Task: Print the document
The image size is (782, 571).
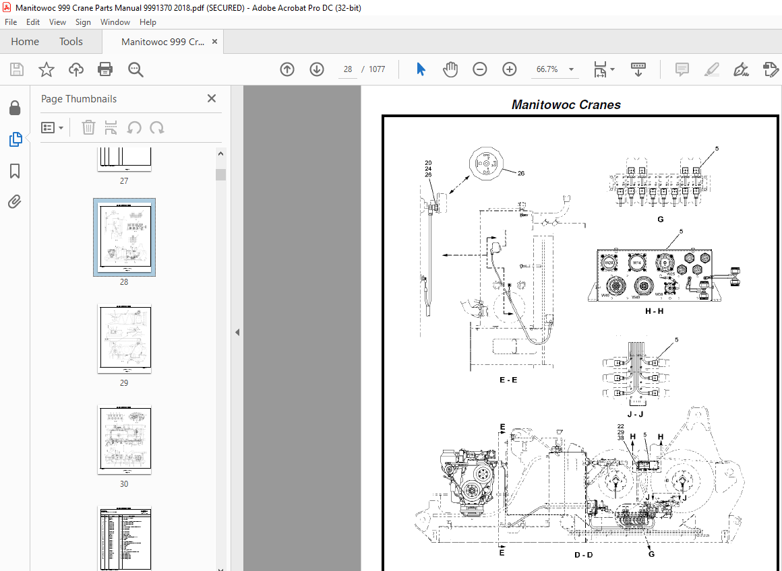Action: [x=105, y=69]
